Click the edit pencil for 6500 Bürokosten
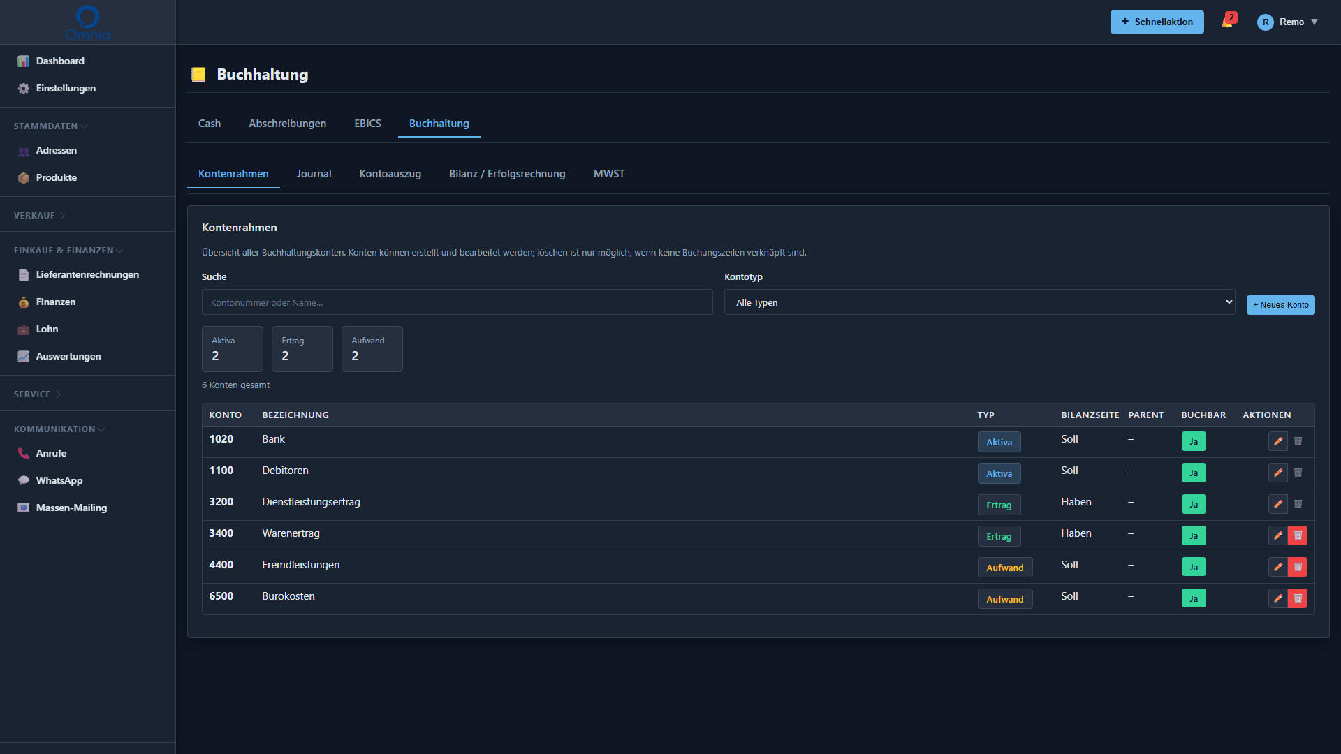Screen dimensions: 1341x754 coord(1277,598)
